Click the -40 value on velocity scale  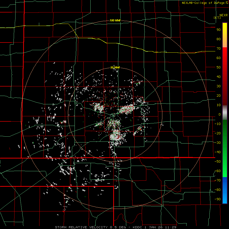(x=218, y=152)
